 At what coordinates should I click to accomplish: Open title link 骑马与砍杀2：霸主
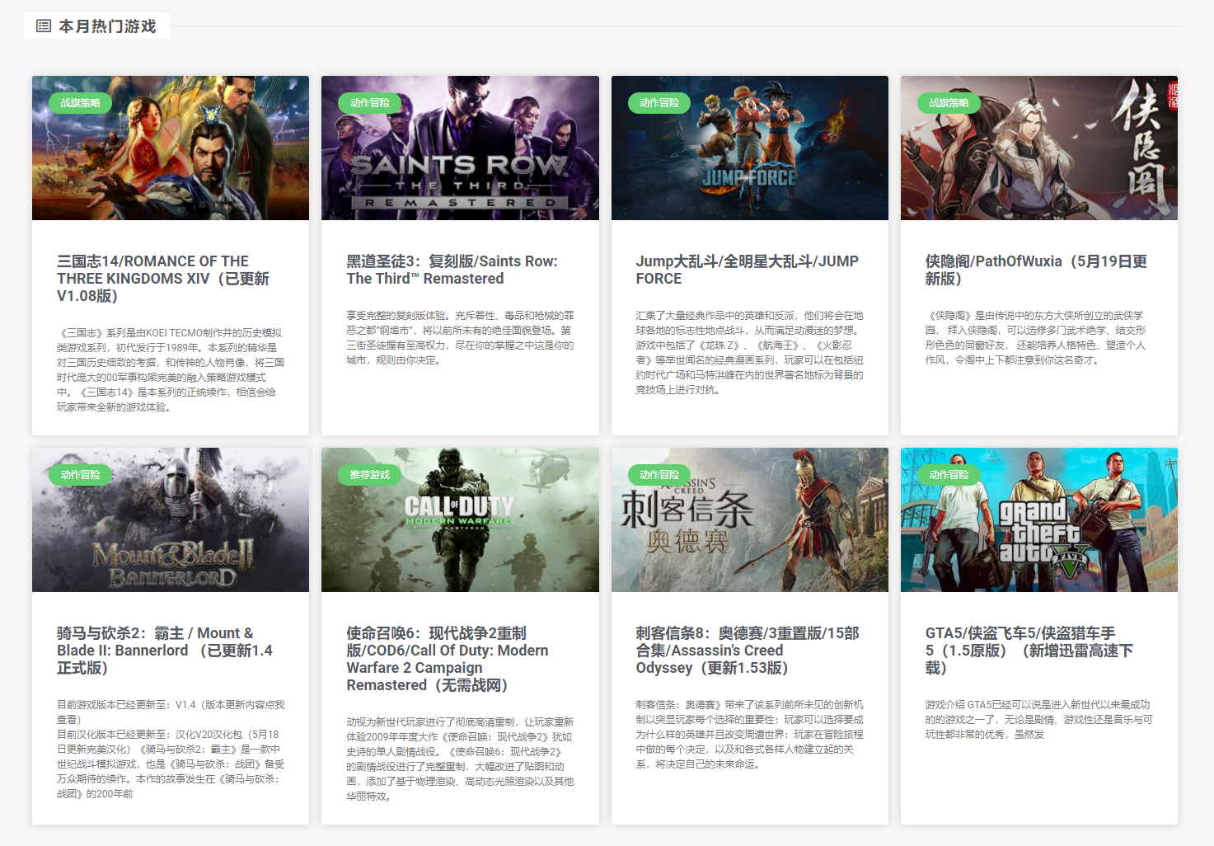(165, 651)
